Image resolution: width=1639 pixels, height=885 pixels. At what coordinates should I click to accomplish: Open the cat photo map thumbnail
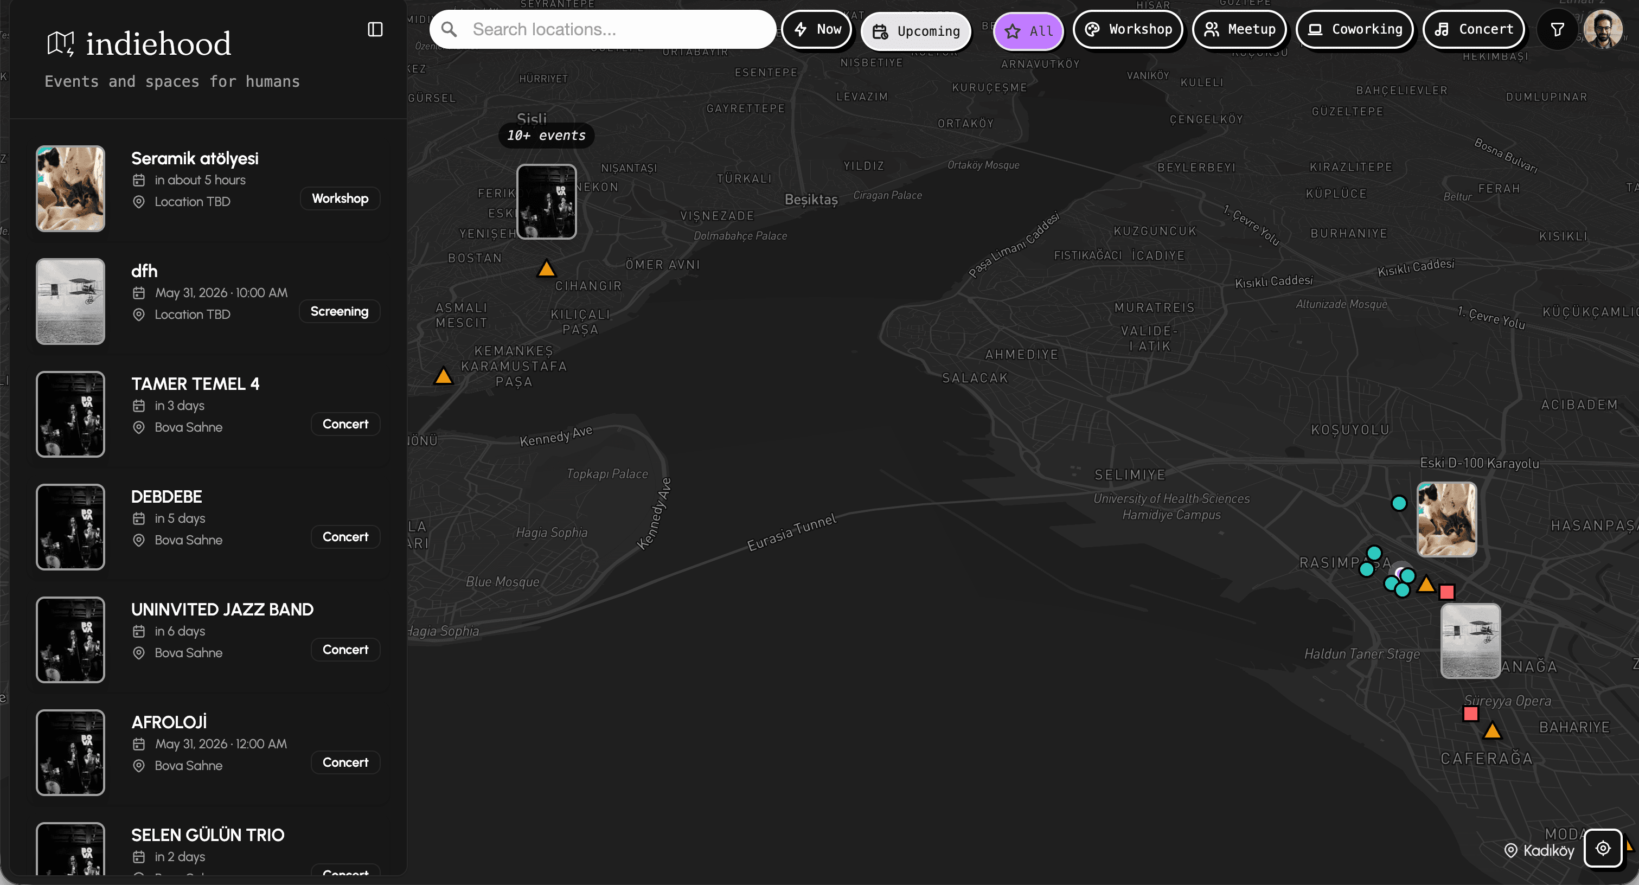click(x=1446, y=519)
